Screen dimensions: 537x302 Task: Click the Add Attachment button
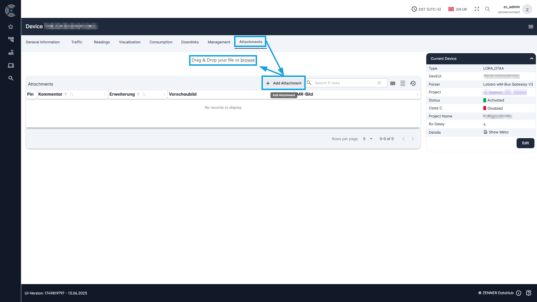point(283,83)
